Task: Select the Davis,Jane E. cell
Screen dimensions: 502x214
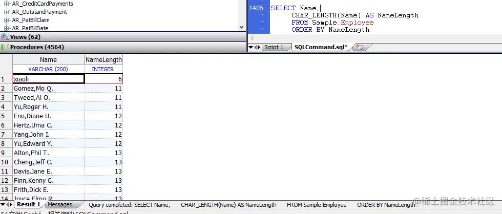Action: 48,172
